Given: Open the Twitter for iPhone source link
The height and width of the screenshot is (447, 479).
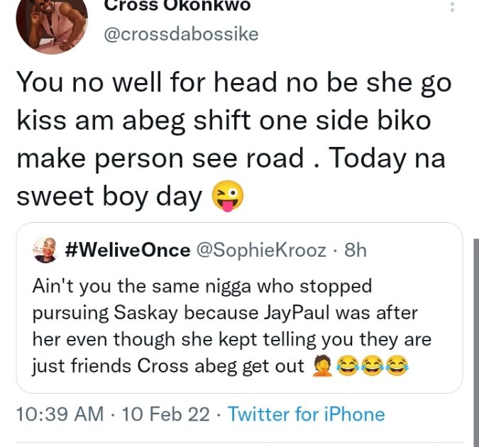Looking at the screenshot, I should 306,414.
